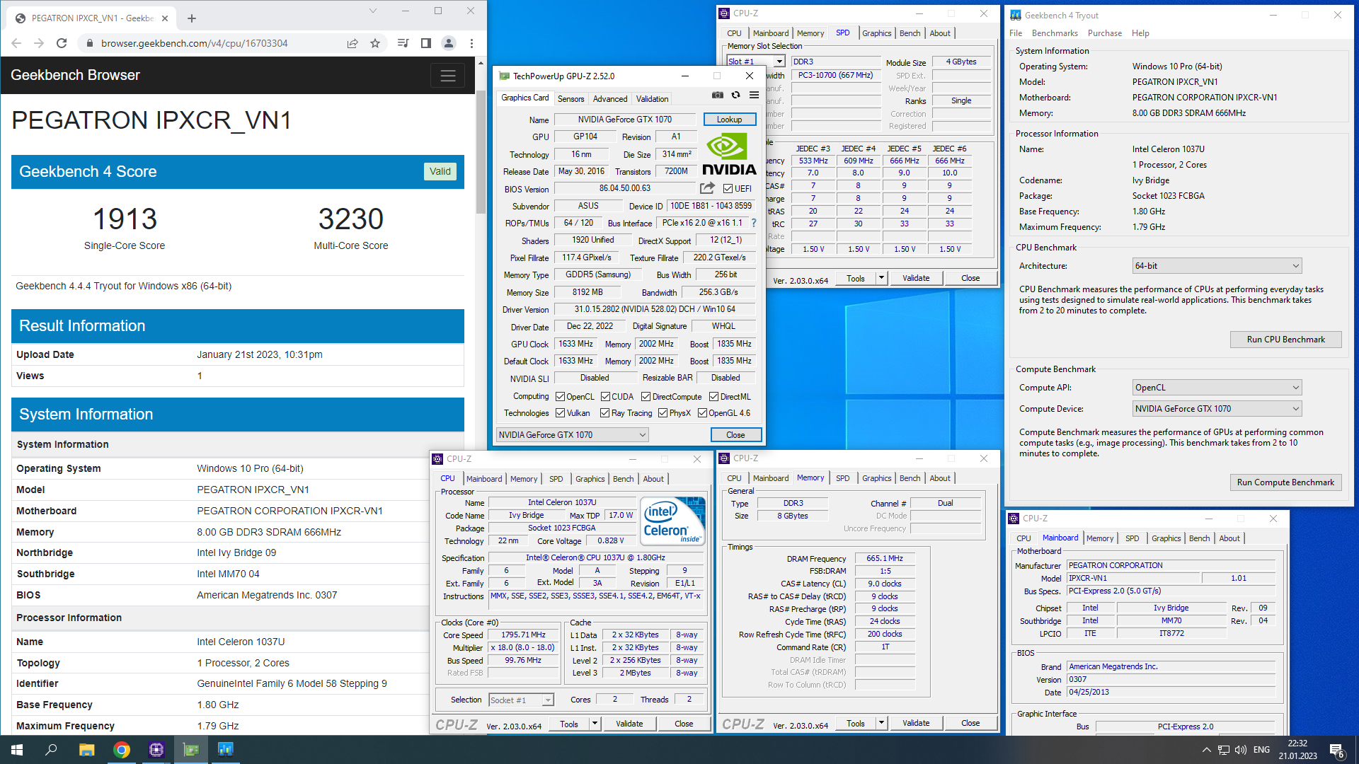Viewport: 1359px width, 764px height.
Task: Click Bus Interface question mark in GPU-Z
Action: (x=754, y=223)
